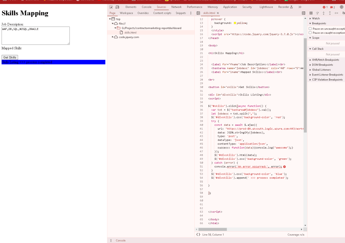Click the Coverage: n/a status text
The width and height of the screenshot is (345, 243).
[x=296, y=235]
